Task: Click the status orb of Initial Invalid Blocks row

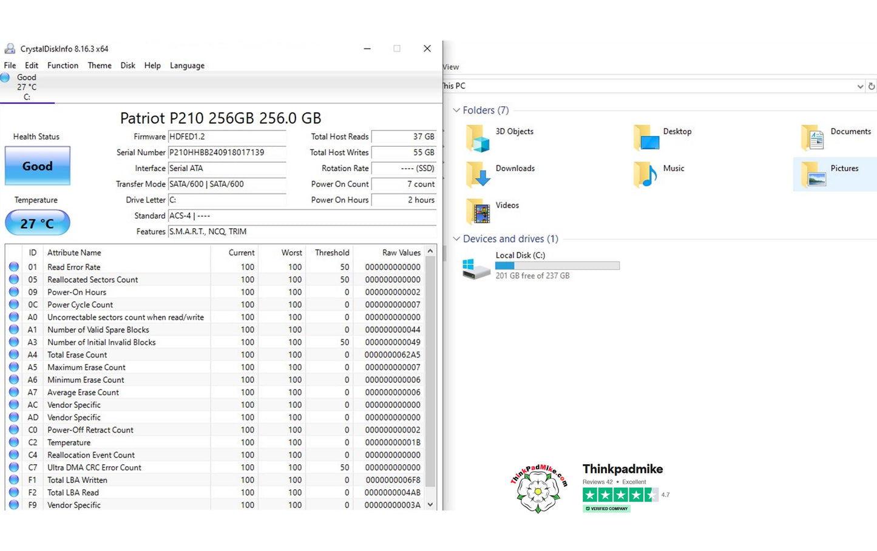Action: point(14,342)
